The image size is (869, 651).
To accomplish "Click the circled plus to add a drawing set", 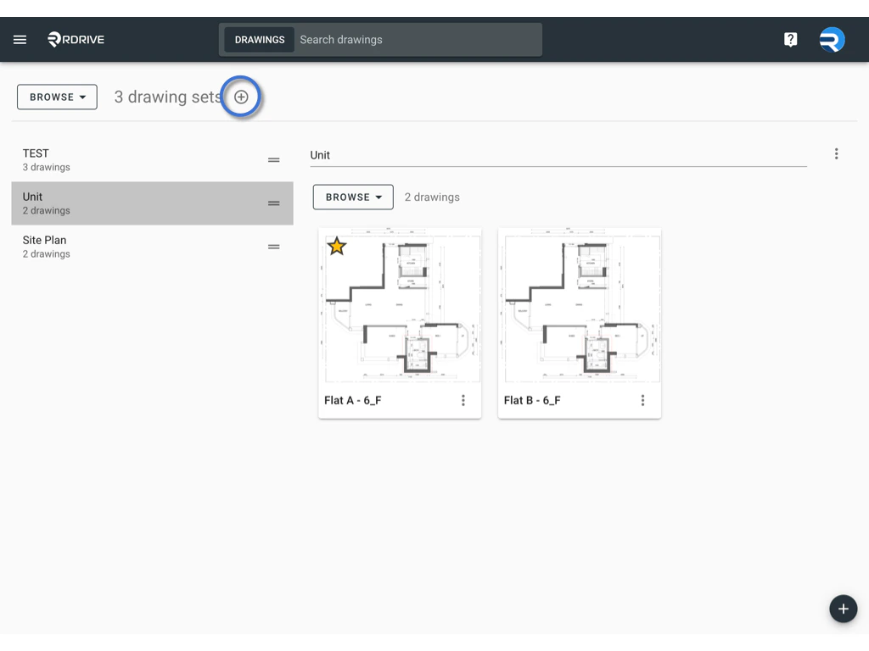I will (x=241, y=97).
